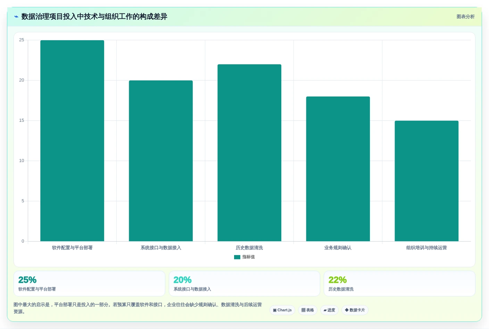Click the y-axis value 15
The width and height of the screenshot is (489, 329).
22,120
